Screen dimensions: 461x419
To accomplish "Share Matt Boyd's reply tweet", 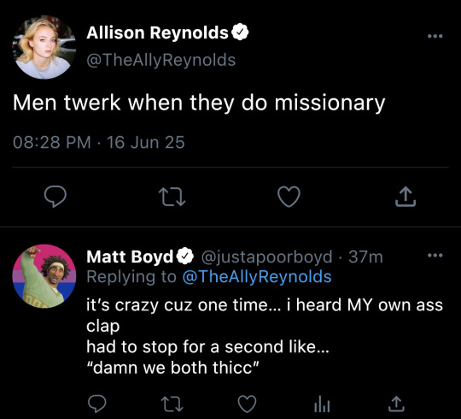I will (396, 404).
